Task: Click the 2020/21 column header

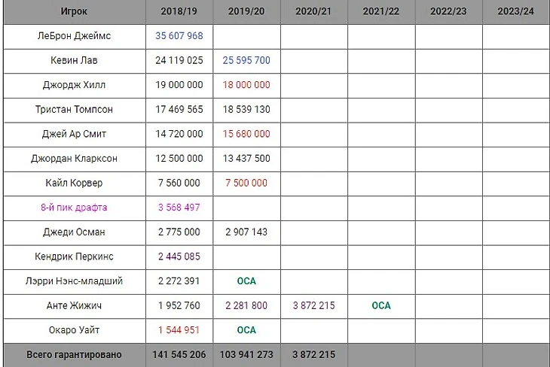Action: tap(313, 11)
